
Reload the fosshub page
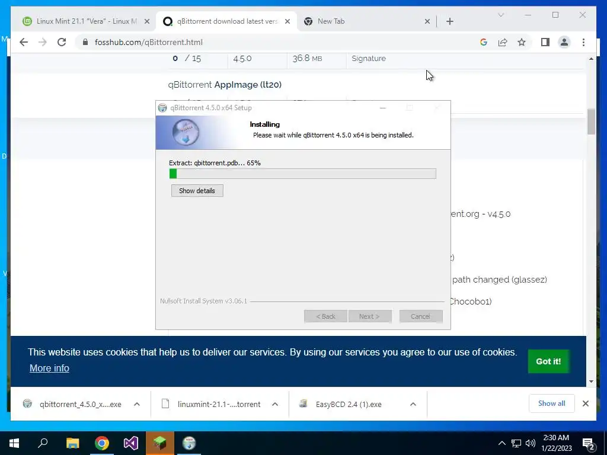click(62, 42)
